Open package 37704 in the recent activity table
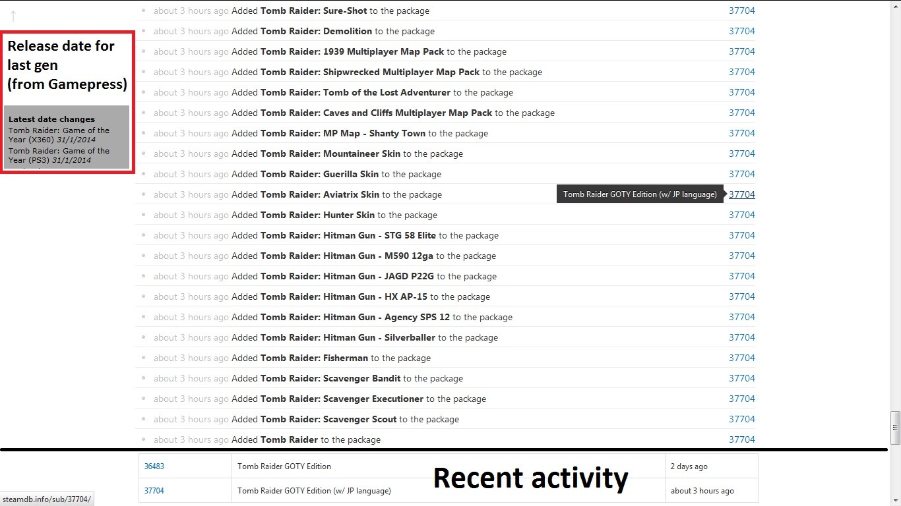 [x=154, y=491]
